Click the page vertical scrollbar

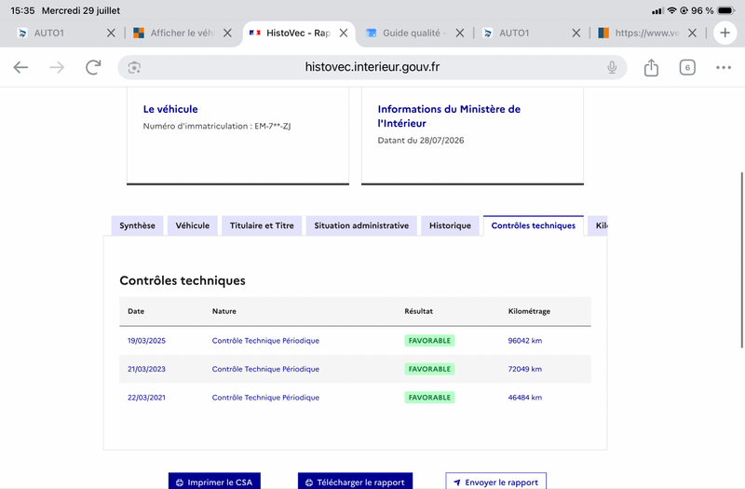point(741,260)
